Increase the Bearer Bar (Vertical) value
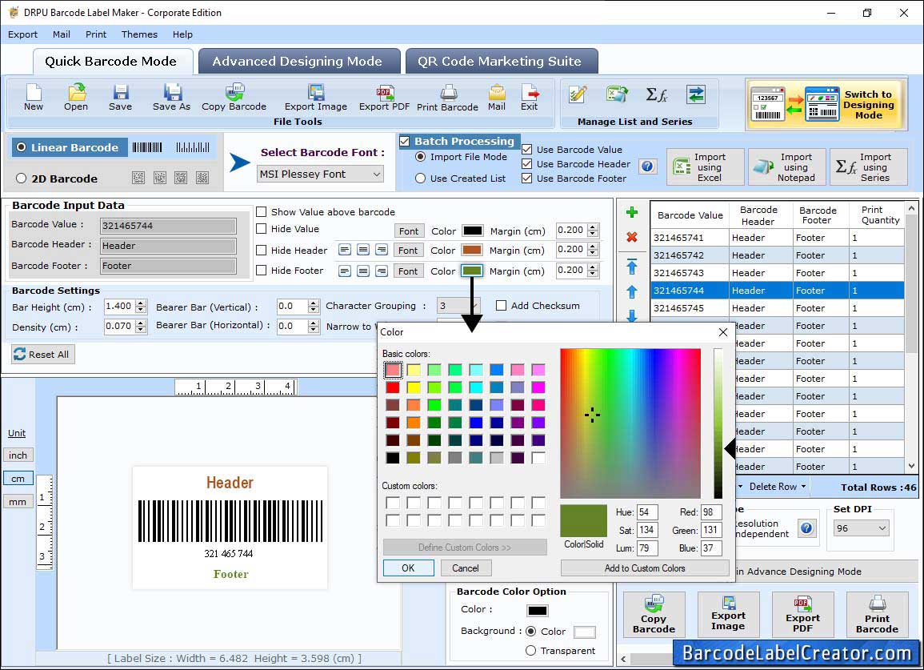The width and height of the screenshot is (924, 670). tap(314, 303)
